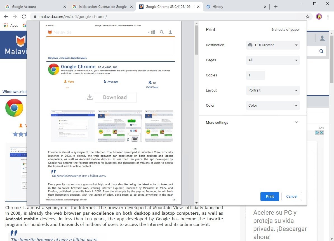Click the user icon in preview header
This screenshot has height=241, width=334.
(x=170, y=32)
